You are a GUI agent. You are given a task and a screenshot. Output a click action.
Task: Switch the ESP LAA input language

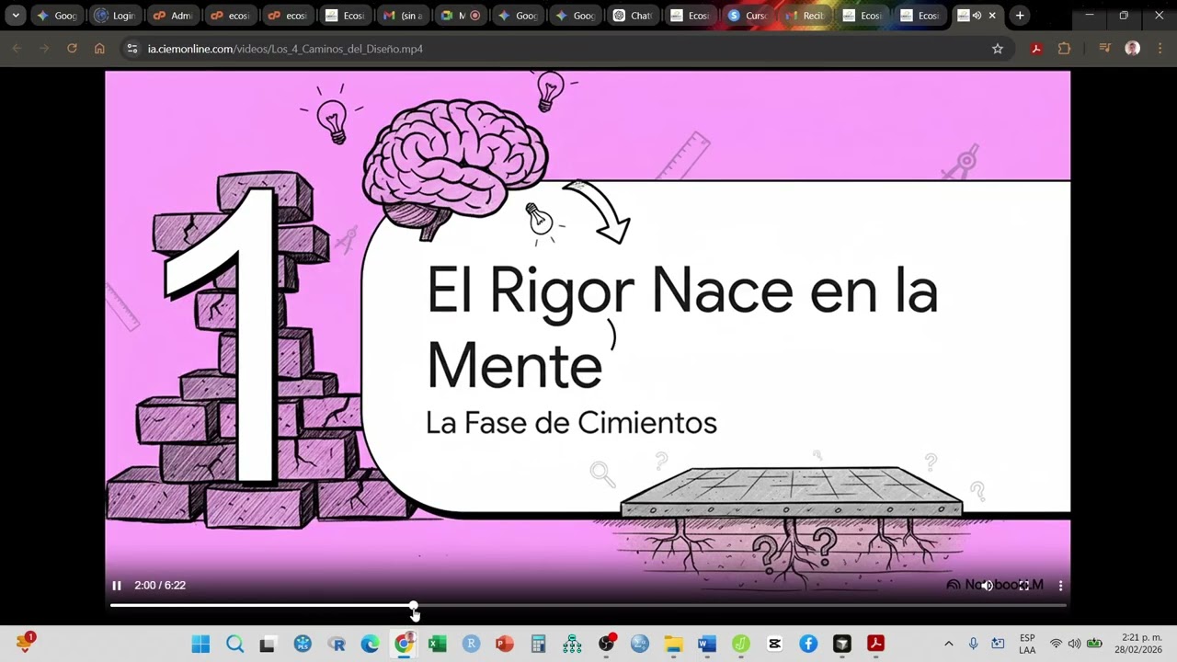tap(1027, 644)
